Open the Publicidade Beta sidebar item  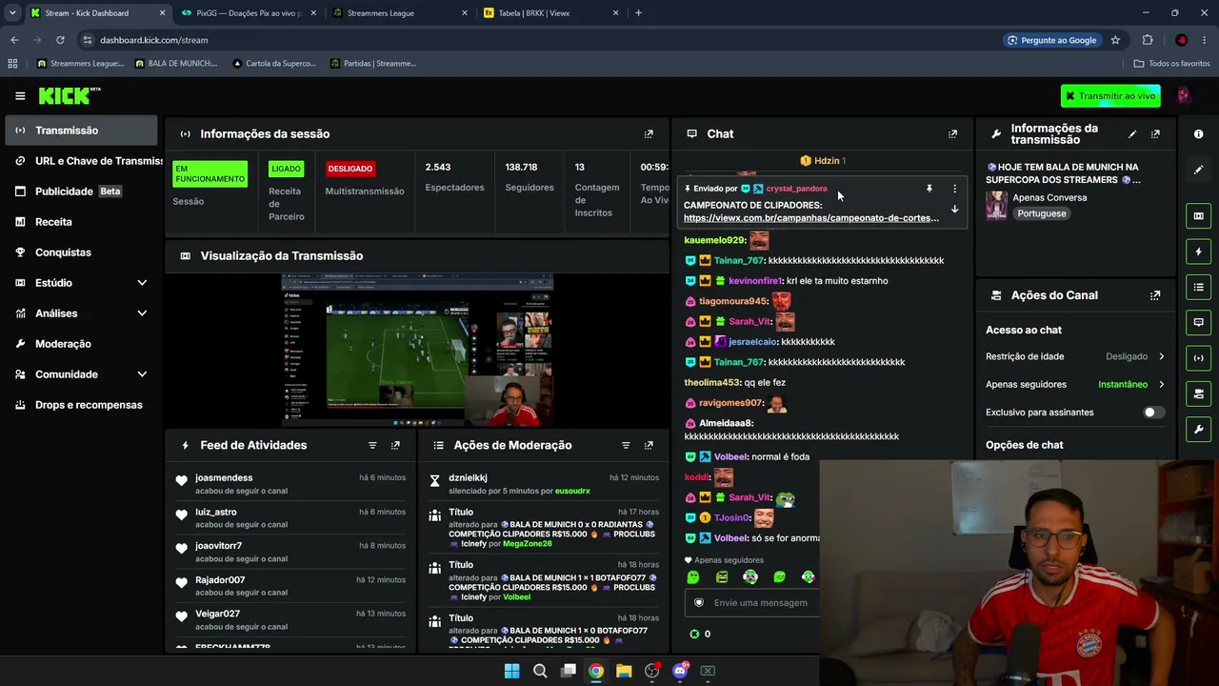click(81, 192)
